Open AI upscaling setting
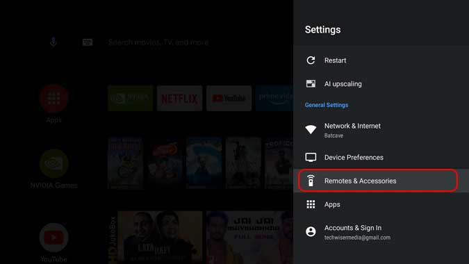This screenshot has width=469, height=264. pos(381,83)
